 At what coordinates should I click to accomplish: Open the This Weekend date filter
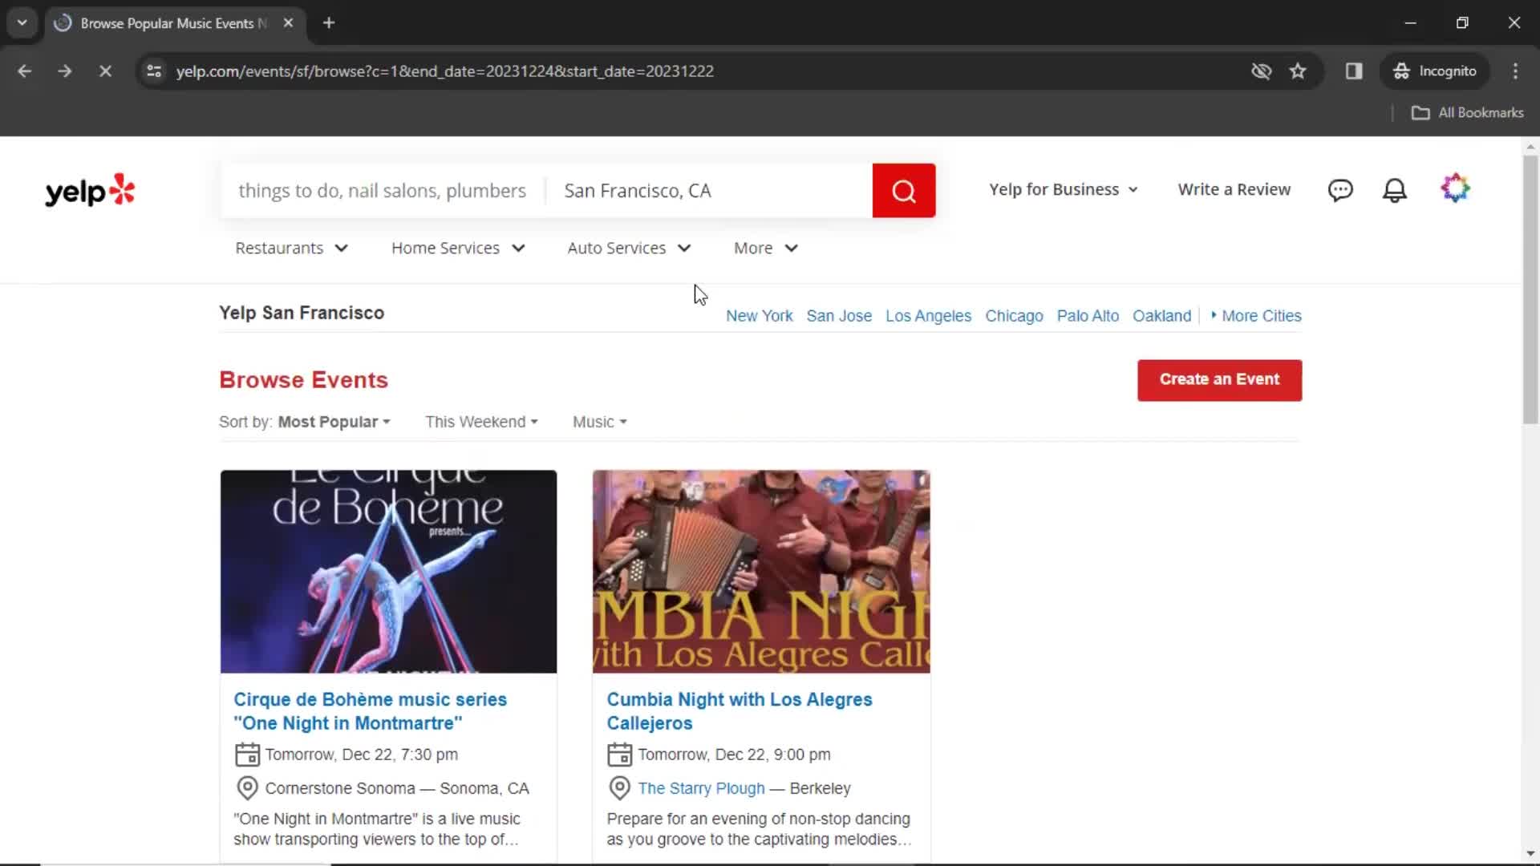(481, 422)
